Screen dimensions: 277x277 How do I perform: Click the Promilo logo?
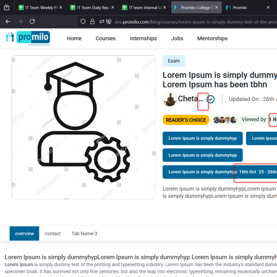point(28,38)
